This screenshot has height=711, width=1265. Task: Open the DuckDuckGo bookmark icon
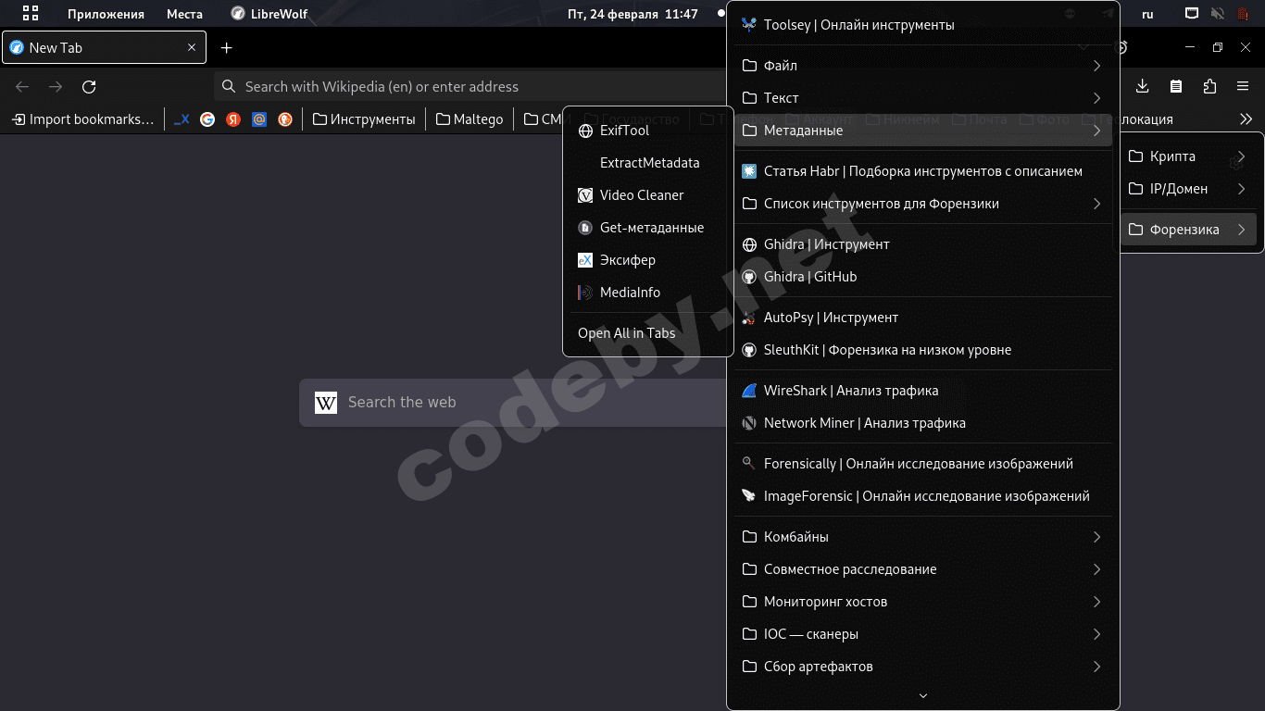coord(285,118)
